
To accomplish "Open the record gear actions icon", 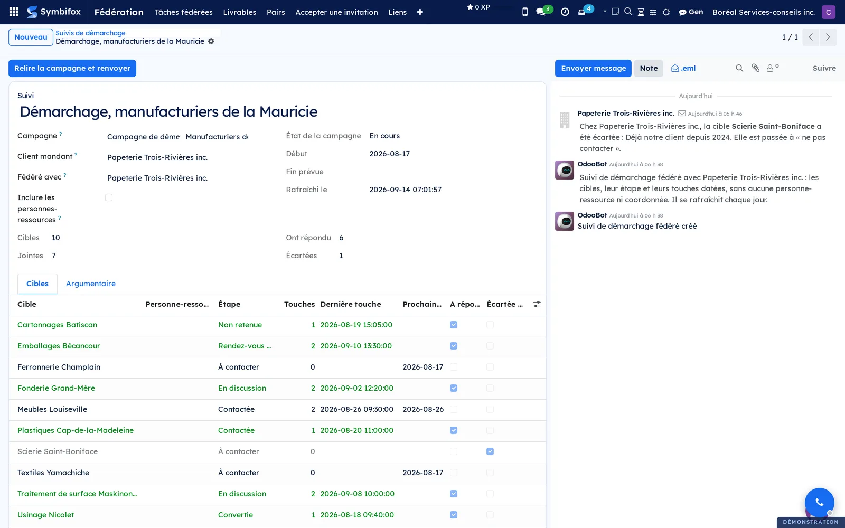I will pyautogui.click(x=211, y=41).
